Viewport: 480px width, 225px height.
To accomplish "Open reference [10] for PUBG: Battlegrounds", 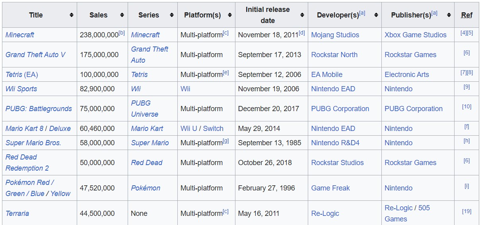I will tap(466, 106).
